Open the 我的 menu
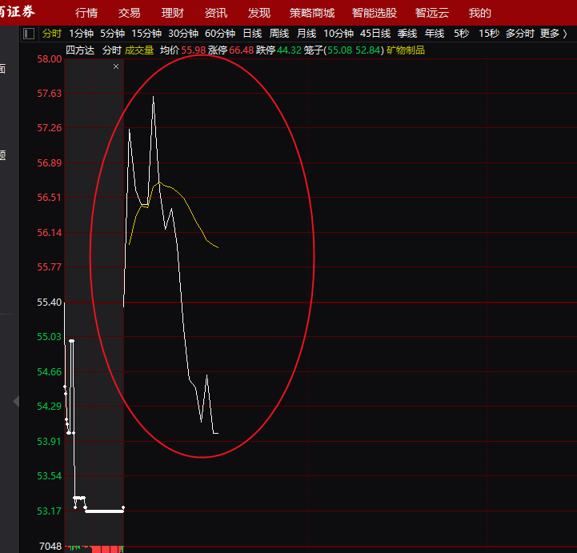Viewport: 577px width, 553px height. [x=480, y=14]
